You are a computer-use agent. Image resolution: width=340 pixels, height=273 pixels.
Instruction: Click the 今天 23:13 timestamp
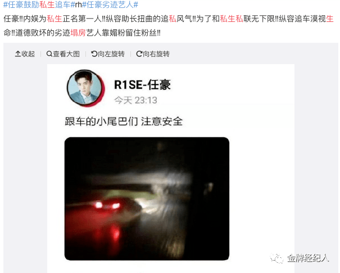136,100
